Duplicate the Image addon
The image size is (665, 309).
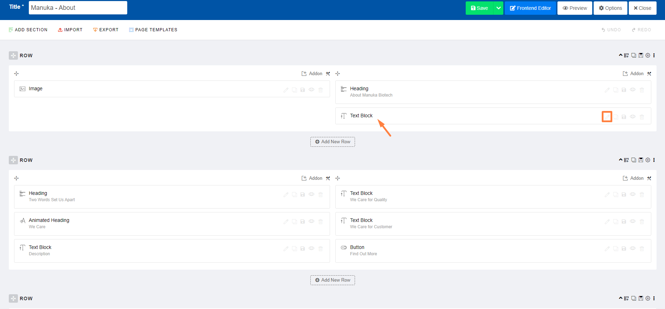pos(294,90)
